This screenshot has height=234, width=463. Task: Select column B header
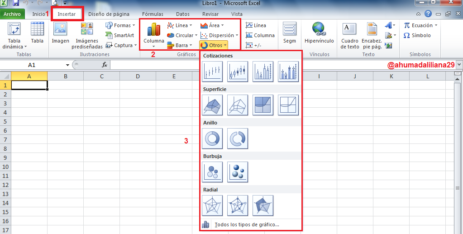[x=66, y=76]
